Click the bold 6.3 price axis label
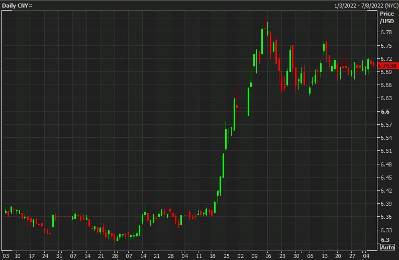This screenshot has width=399, height=260. tap(385, 240)
